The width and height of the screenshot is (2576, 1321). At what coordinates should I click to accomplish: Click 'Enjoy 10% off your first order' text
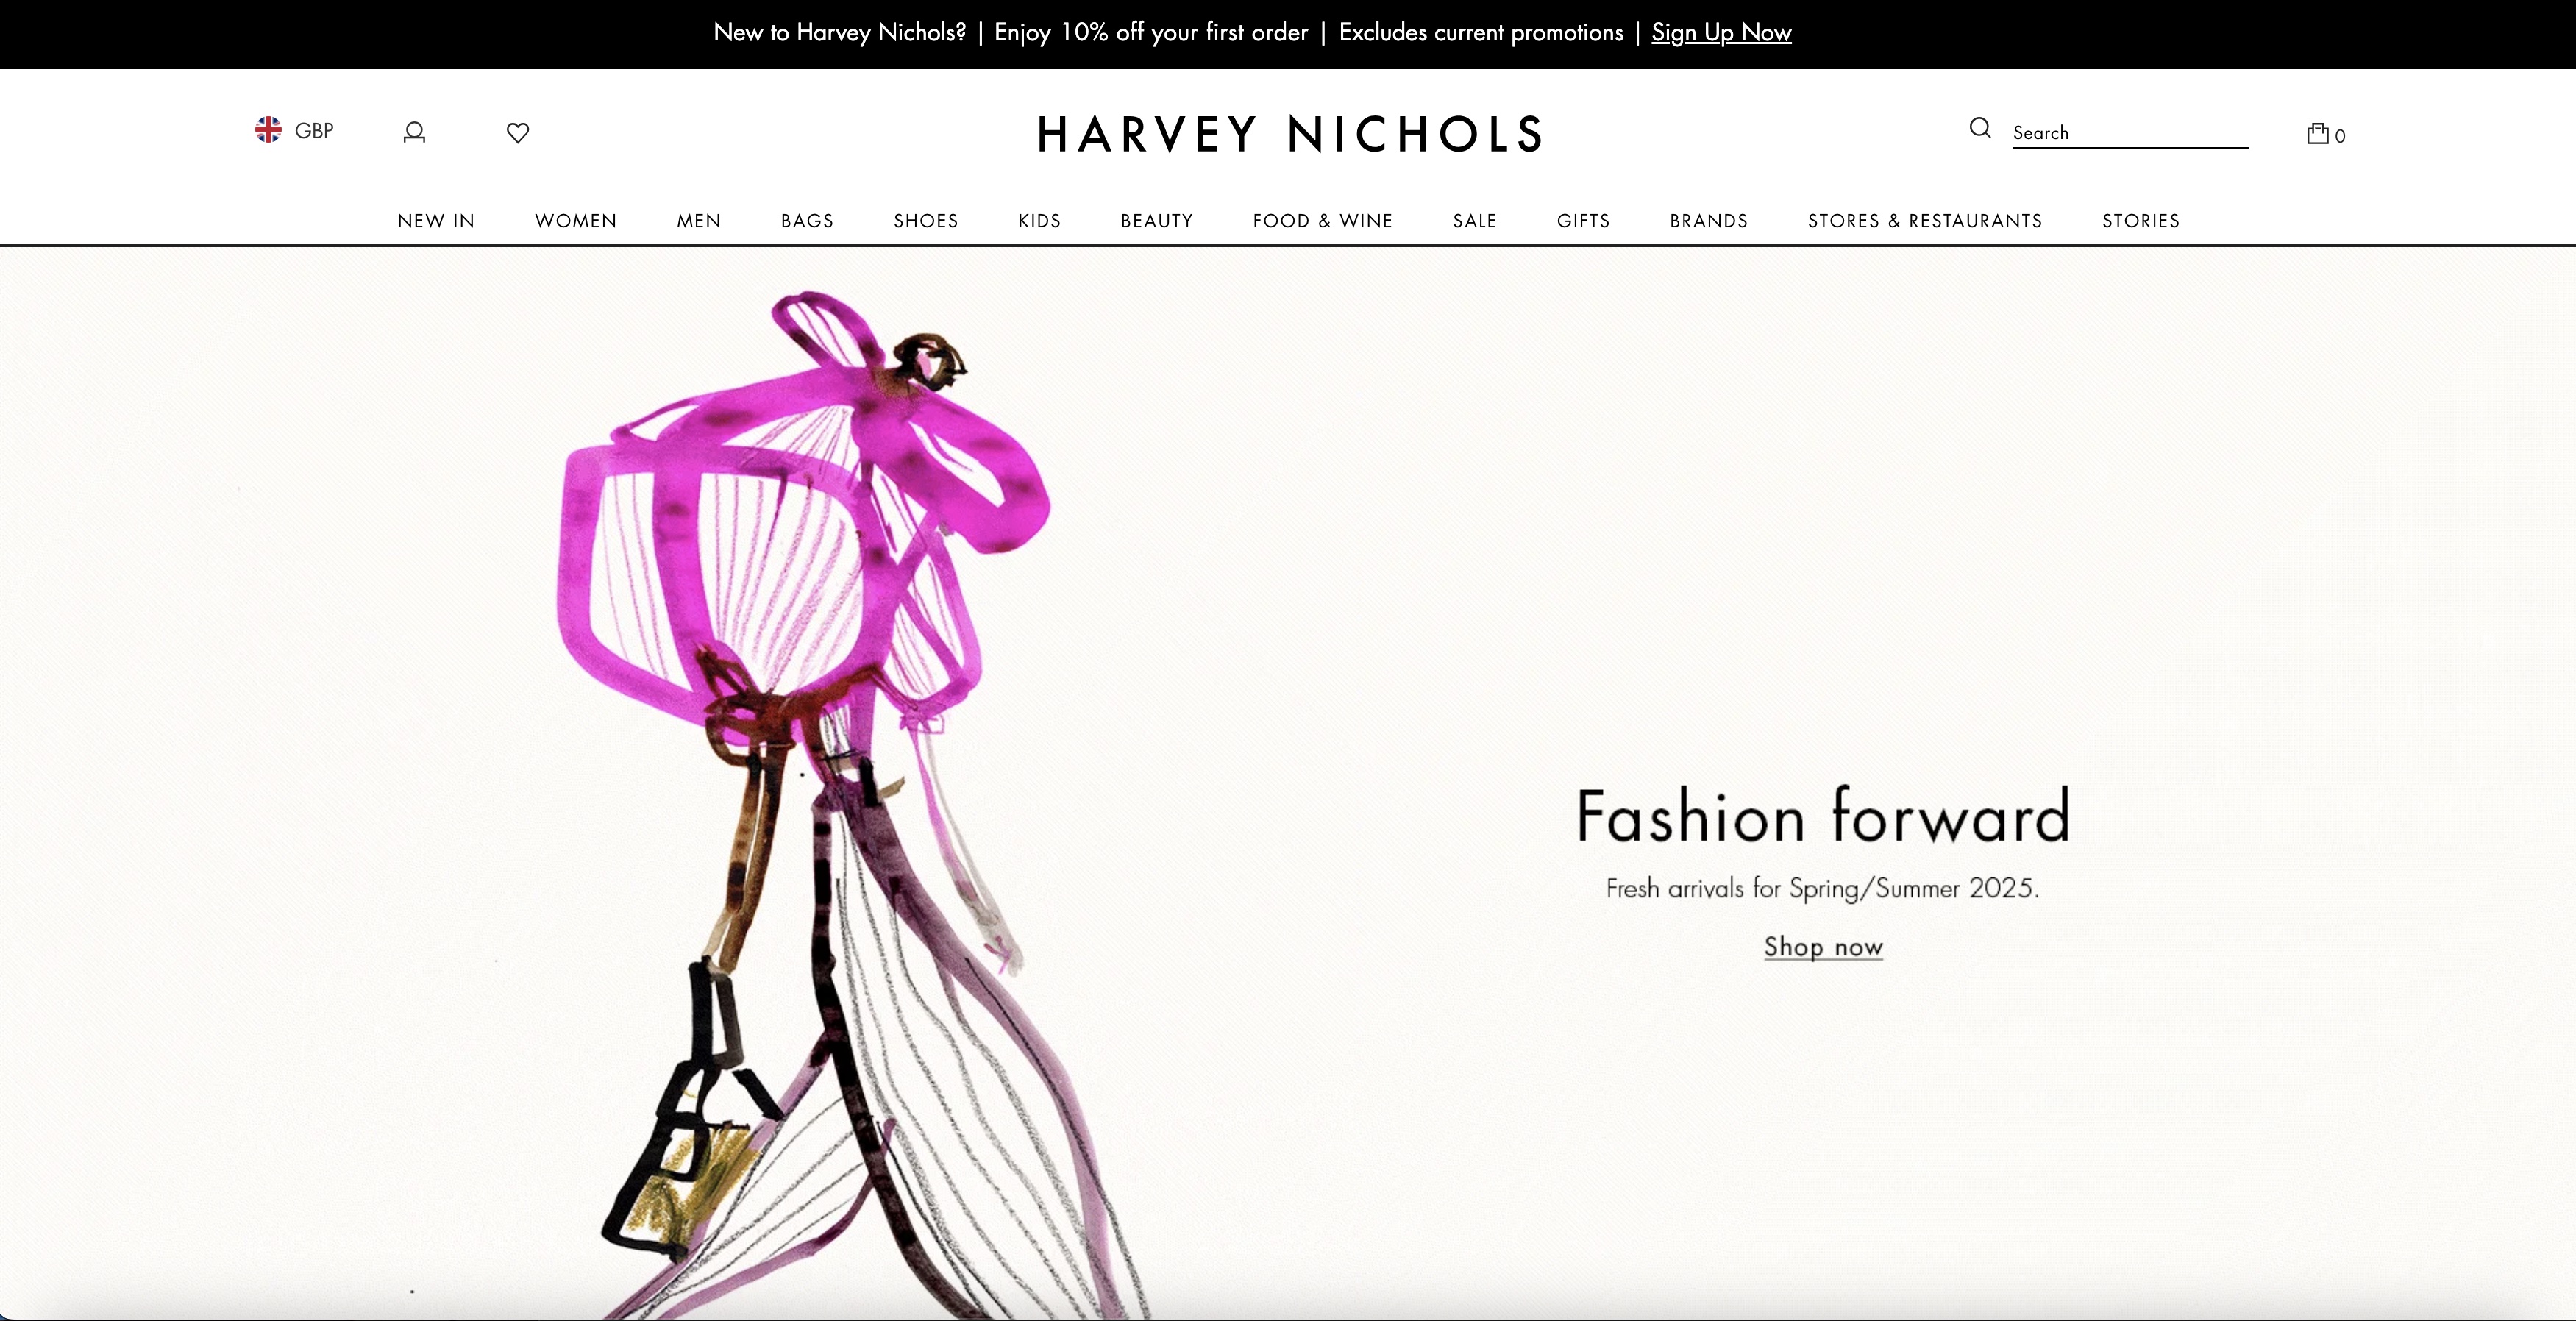[x=1151, y=33]
